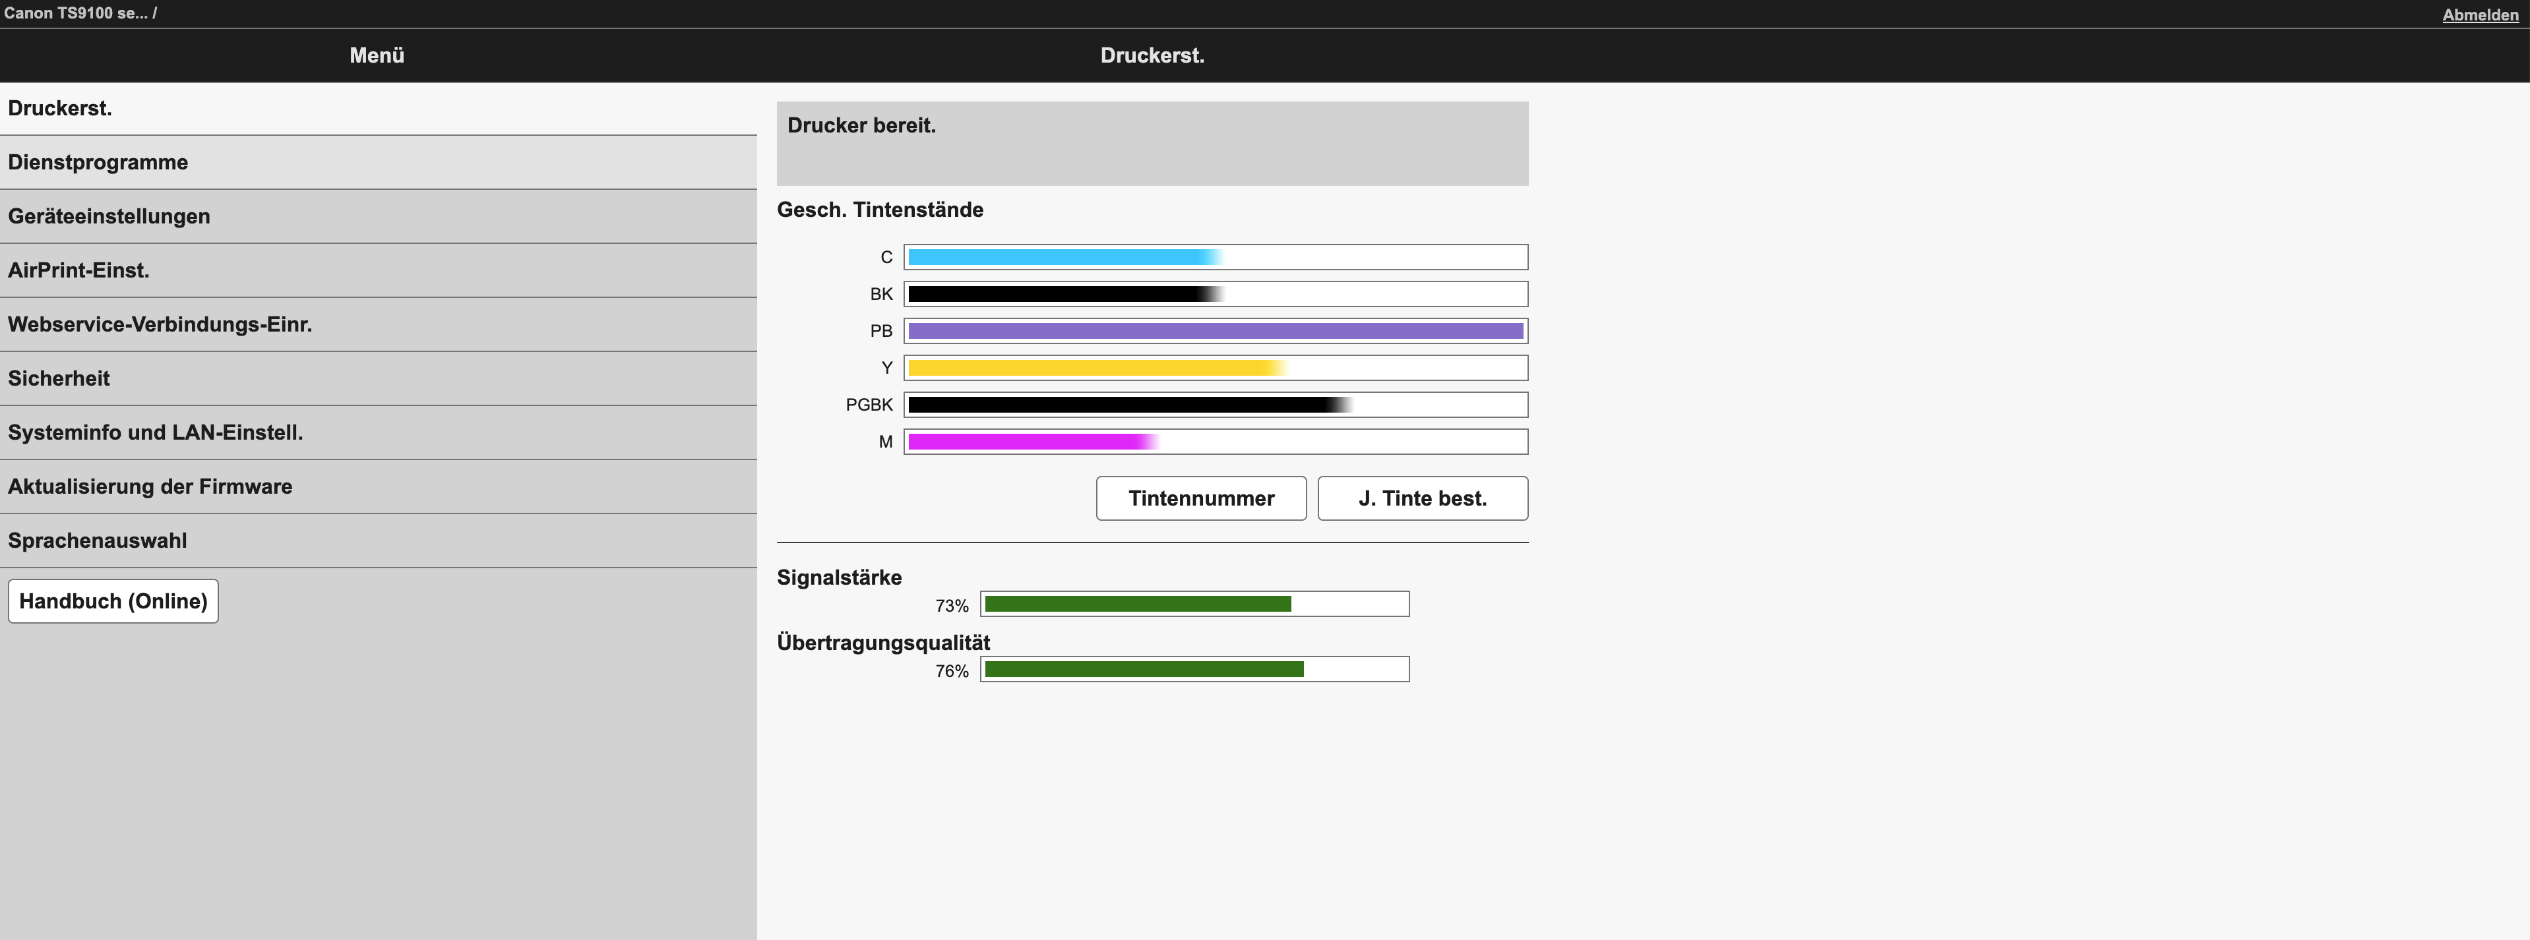Click the 'Gesch. Tintenstände' heading
2530x940 pixels.
pos(880,209)
